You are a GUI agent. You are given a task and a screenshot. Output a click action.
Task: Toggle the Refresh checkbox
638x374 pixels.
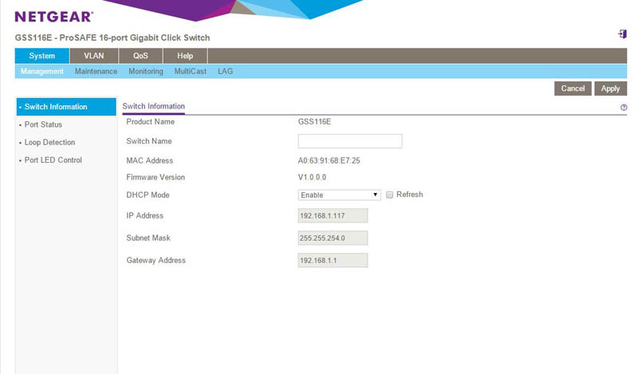tap(389, 195)
